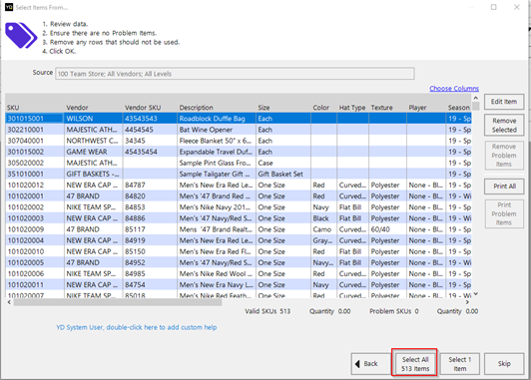Click vendor SKU cell 85150

[x=150, y=251]
